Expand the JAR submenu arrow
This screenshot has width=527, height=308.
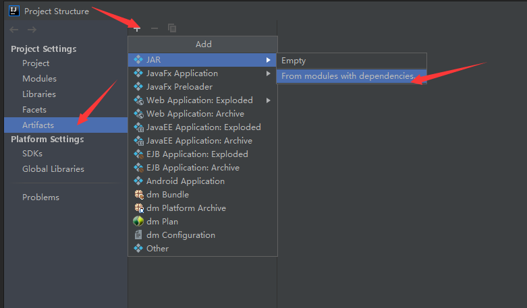click(x=268, y=60)
